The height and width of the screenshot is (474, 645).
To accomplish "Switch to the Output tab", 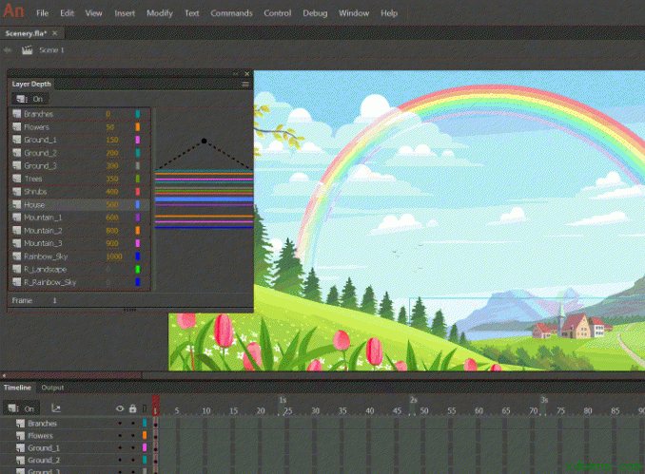I will point(52,388).
